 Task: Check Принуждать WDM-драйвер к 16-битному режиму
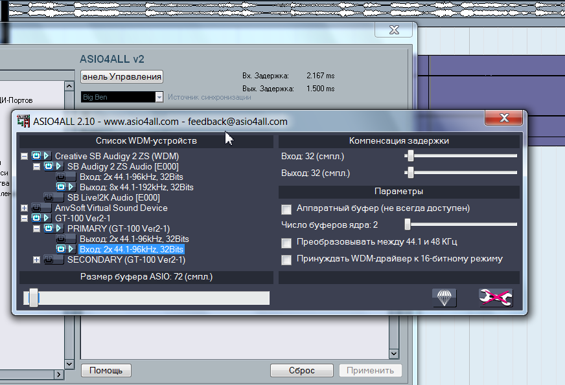pos(286,259)
